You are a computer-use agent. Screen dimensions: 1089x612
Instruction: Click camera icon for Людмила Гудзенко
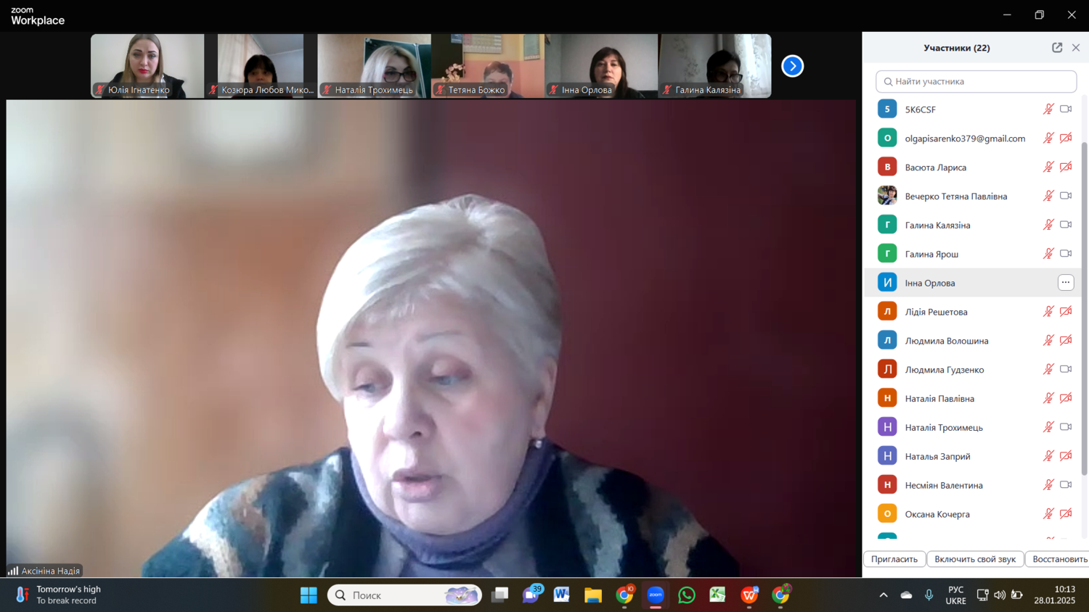point(1066,369)
